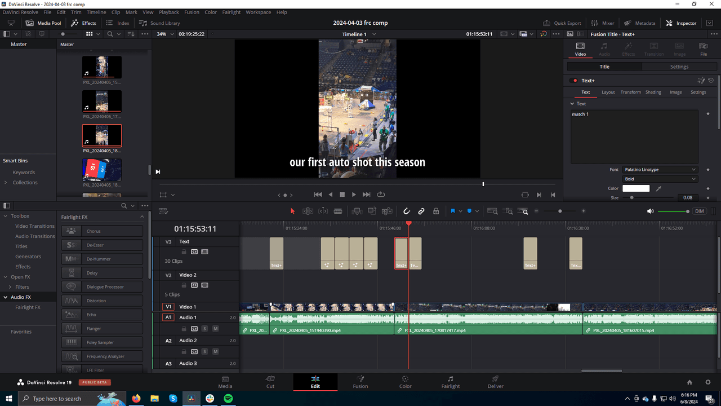Activate the Selection mode arrow tool
This screenshot has width=721, height=406.
click(292, 211)
